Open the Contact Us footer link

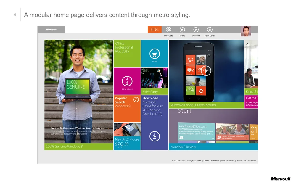point(215,161)
